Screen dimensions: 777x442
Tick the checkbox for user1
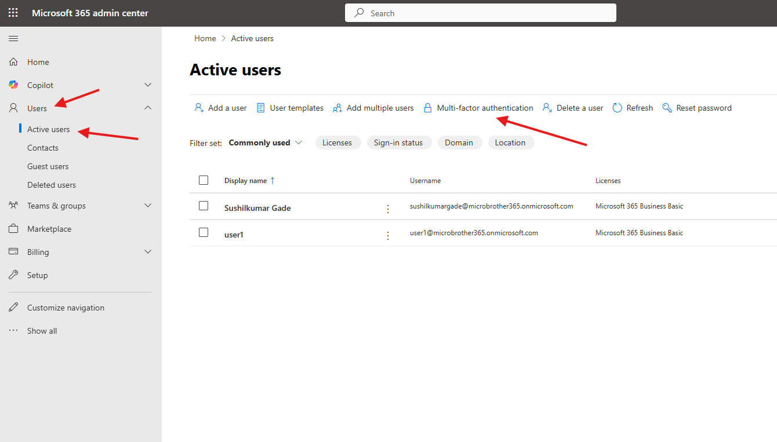pos(204,232)
